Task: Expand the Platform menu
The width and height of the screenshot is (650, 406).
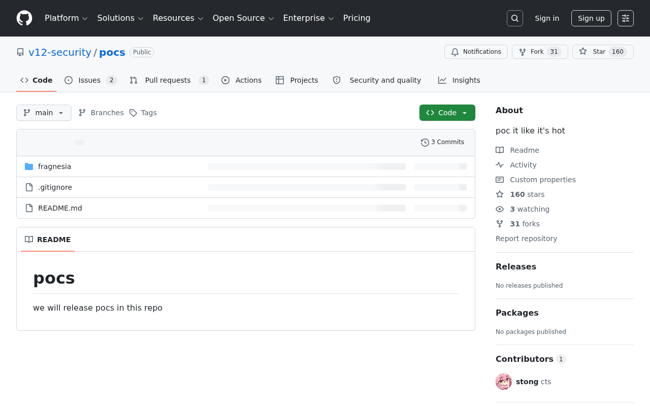Action: (x=66, y=18)
